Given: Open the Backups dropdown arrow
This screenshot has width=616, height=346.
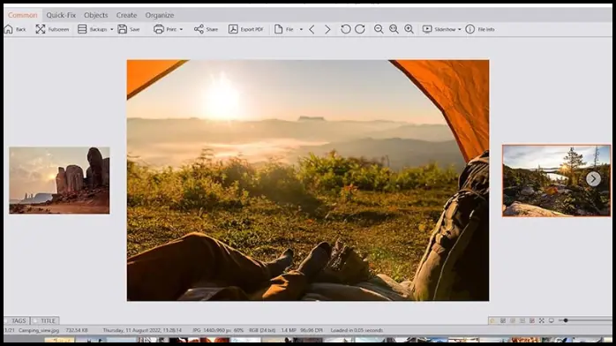Looking at the screenshot, I should (111, 29).
